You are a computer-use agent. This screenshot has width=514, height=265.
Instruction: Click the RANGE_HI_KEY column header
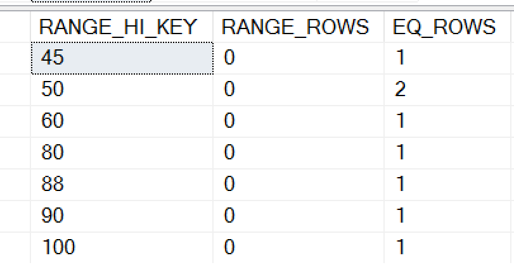122,27
